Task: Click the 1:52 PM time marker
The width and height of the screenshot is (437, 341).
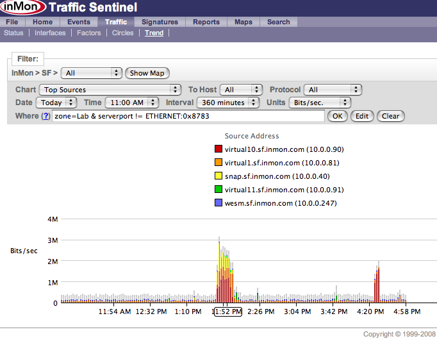Action: [x=228, y=312]
